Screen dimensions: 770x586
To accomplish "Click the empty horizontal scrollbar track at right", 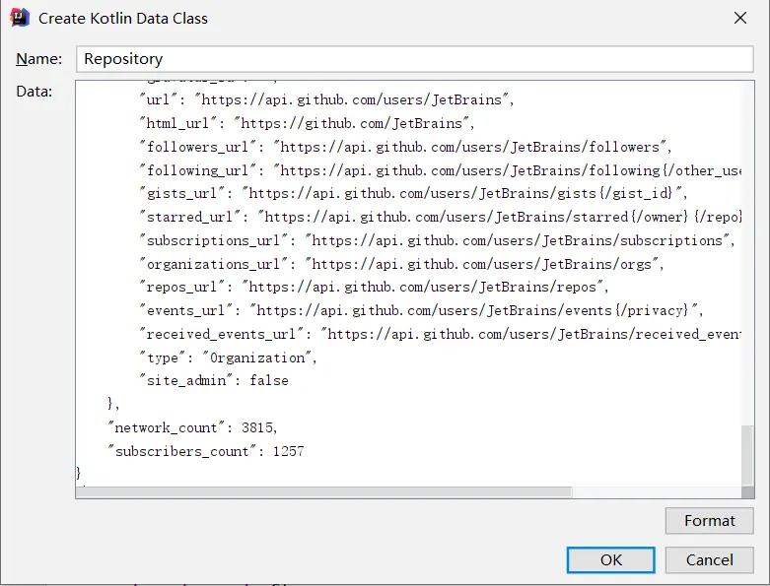I will [x=657, y=491].
